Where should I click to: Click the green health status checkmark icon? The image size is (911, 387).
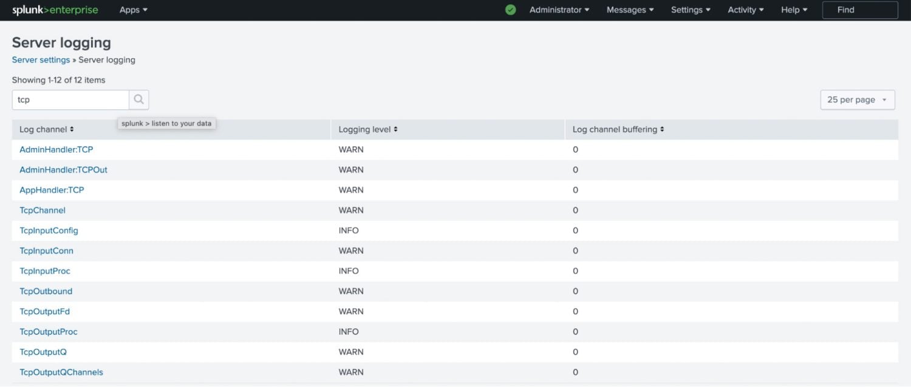511,10
